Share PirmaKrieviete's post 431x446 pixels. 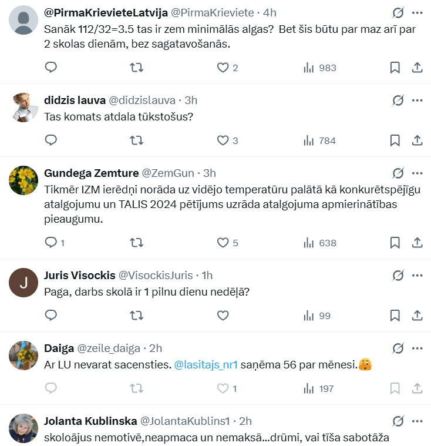point(417,68)
